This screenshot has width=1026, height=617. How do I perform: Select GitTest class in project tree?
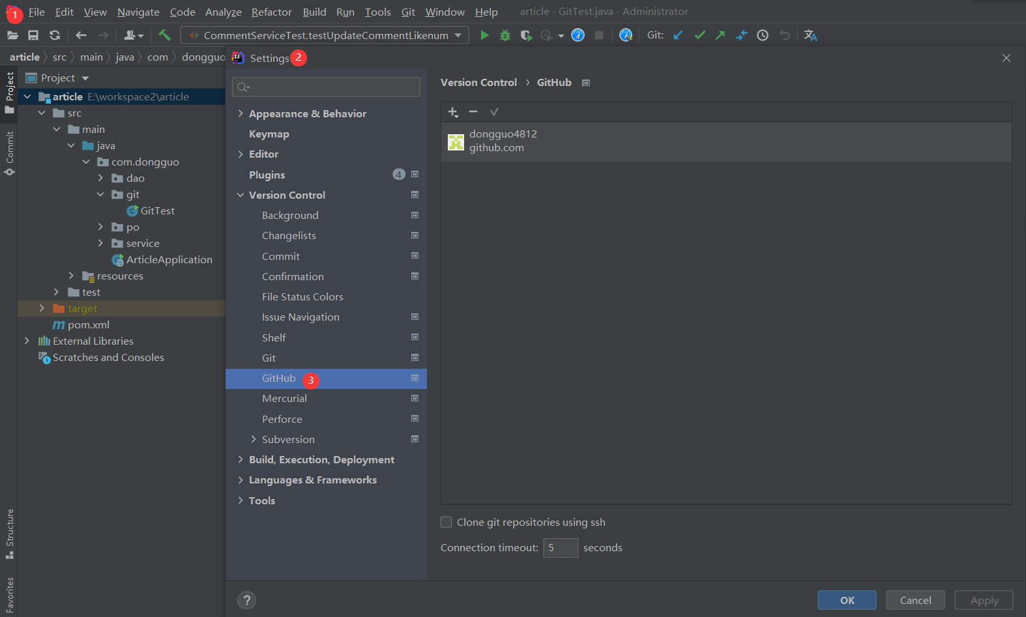click(x=157, y=210)
